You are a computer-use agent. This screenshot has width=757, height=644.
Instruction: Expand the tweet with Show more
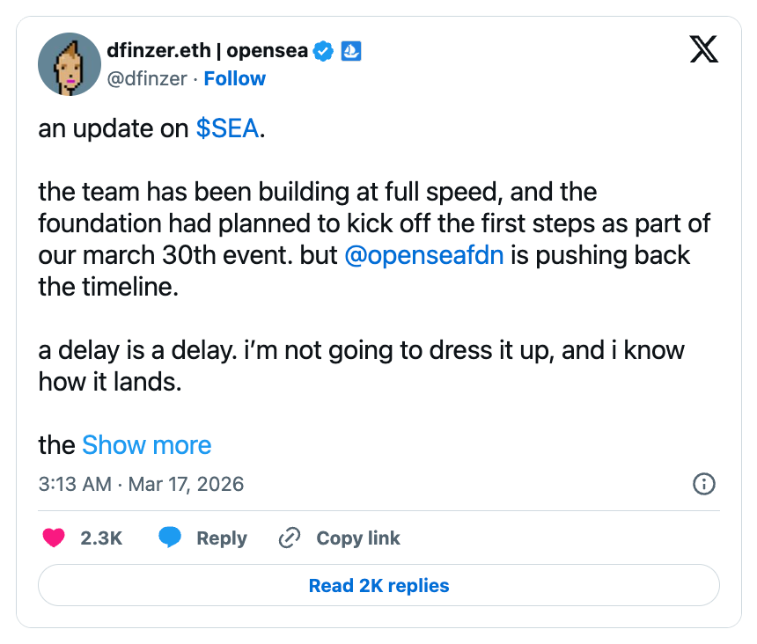click(x=147, y=445)
